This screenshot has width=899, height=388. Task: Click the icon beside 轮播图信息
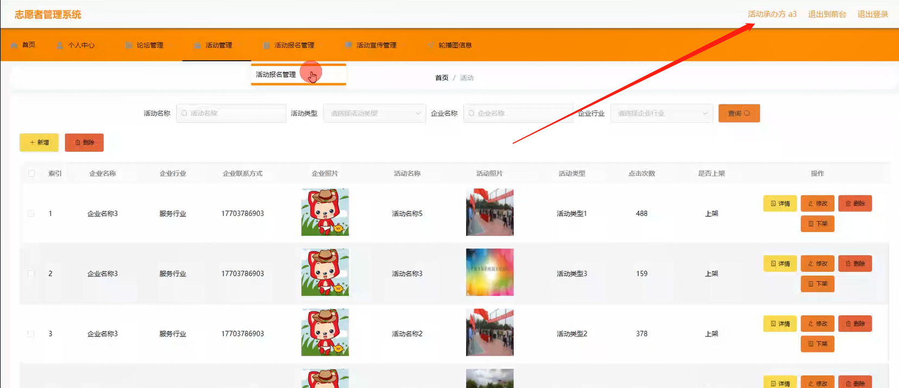point(431,45)
